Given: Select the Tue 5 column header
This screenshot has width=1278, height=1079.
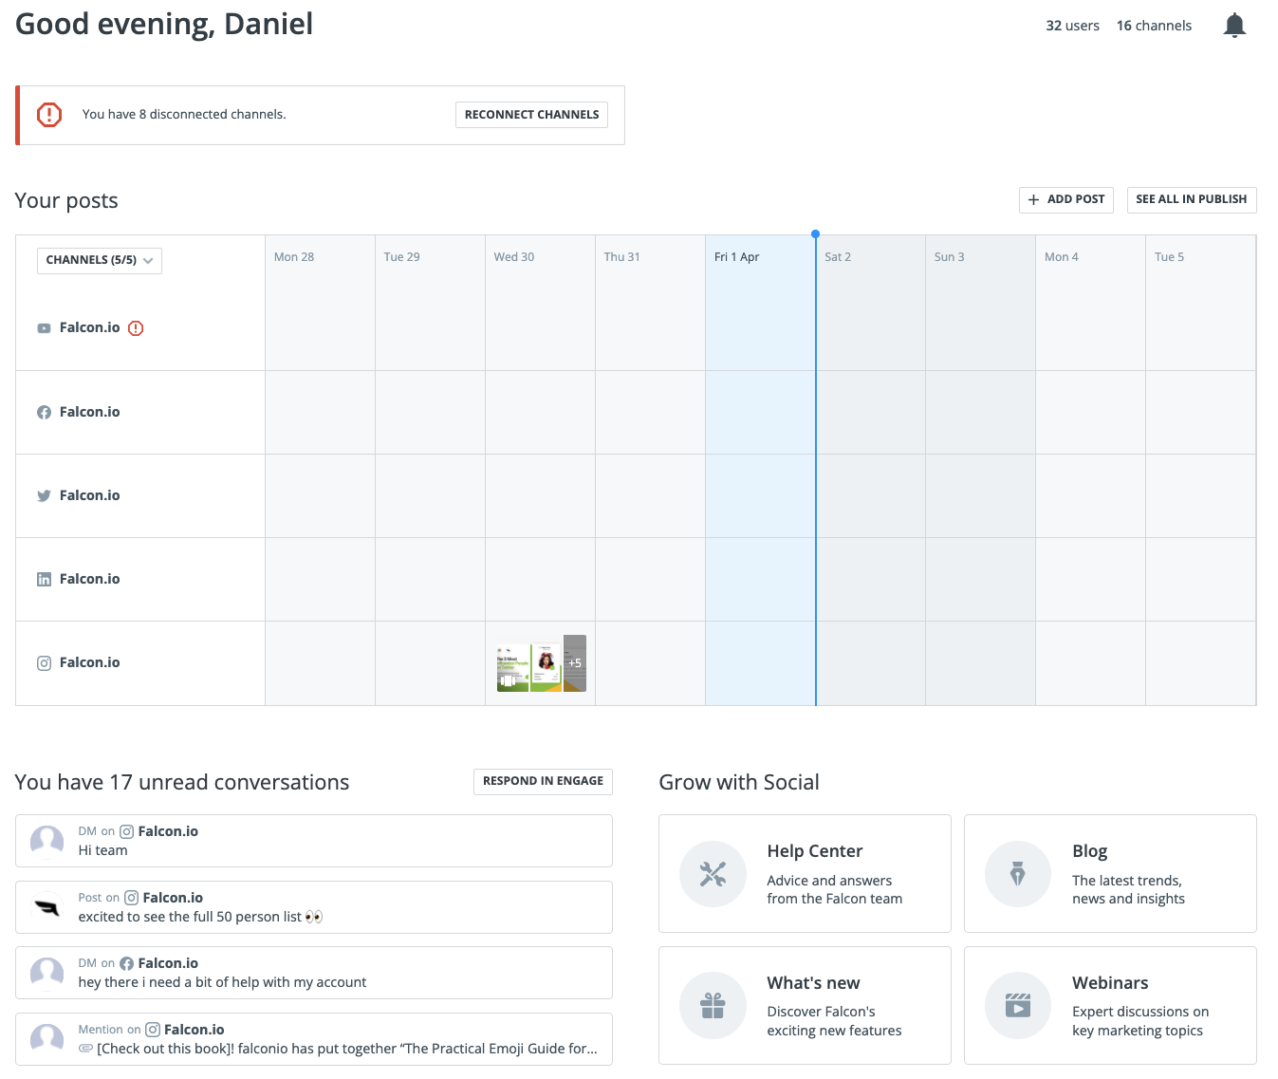Looking at the screenshot, I should 1169,257.
